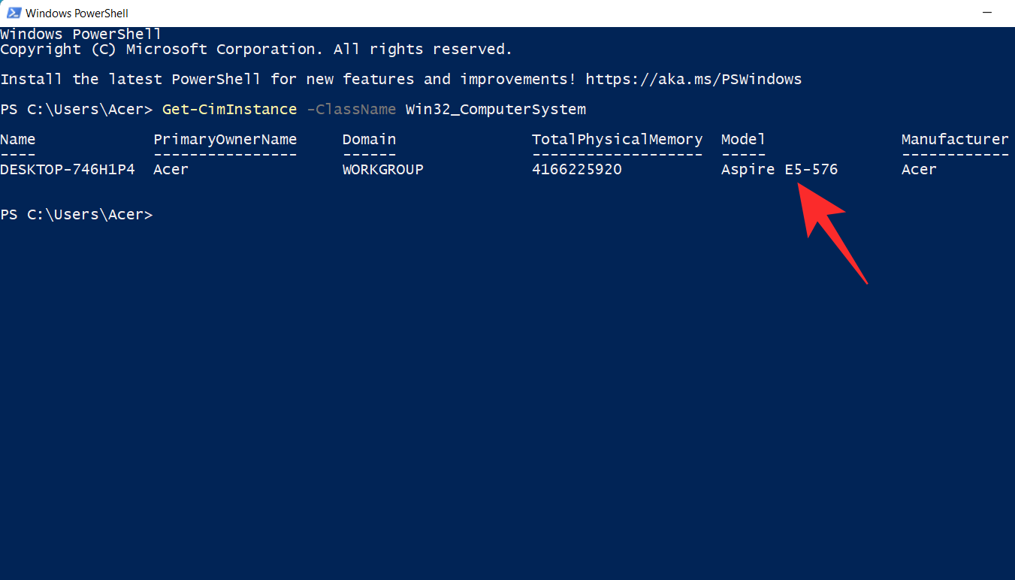Screen dimensions: 1015x580
Task: Click the Acer value under Manufacturer
Action: coord(919,170)
